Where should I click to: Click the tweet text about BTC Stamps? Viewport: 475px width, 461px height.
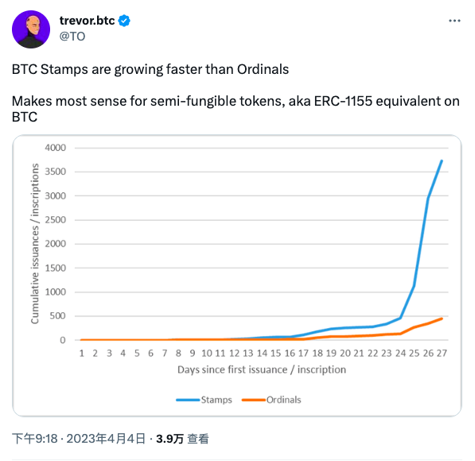150,69
